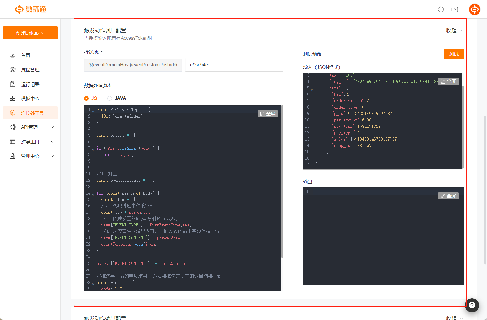Fold the for loop at line 14

coord(93,194)
